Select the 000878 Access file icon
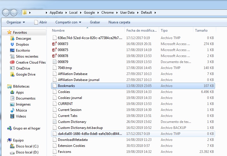This screenshot has height=156, width=227. pos(55,56)
